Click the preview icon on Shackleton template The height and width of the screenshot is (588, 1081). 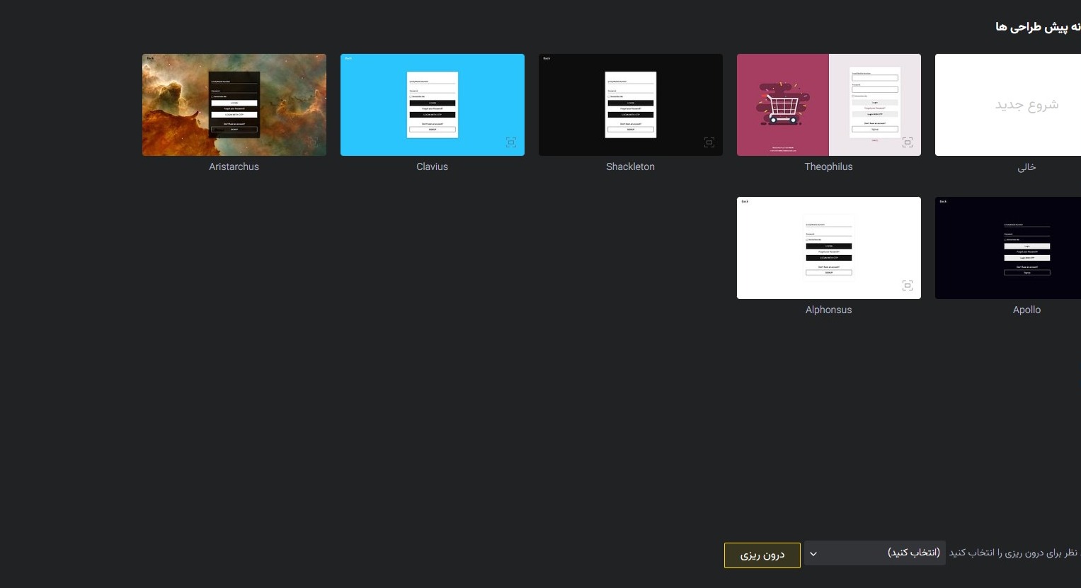point(709,142)
